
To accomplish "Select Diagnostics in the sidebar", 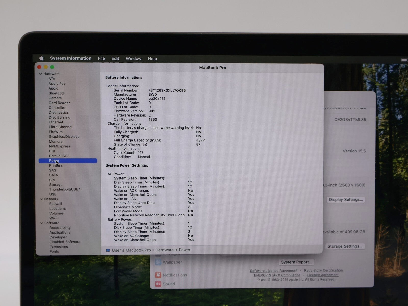I will (x=59, y=112).
